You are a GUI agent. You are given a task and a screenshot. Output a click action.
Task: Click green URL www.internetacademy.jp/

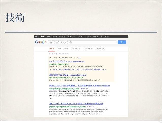59,64
